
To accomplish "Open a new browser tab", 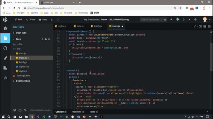I will 80,3.
